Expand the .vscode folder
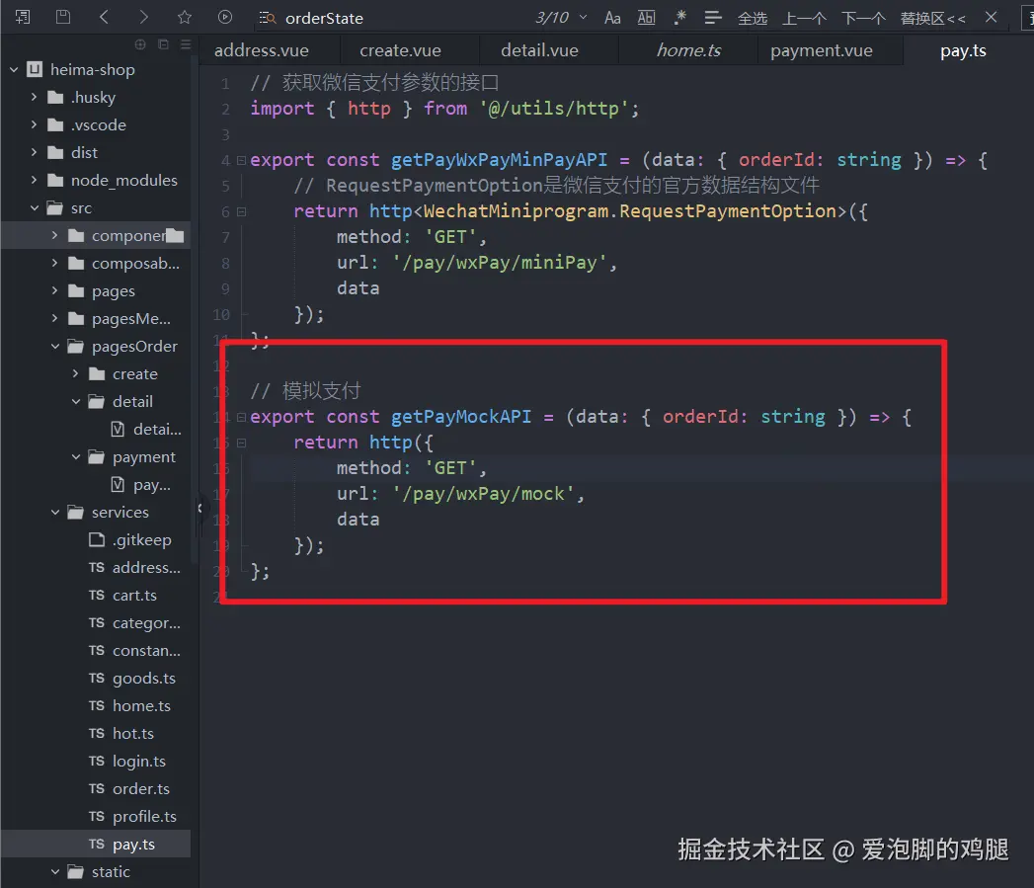The width and height of the screenshot is (1034, 888). (x=35, y=124)
